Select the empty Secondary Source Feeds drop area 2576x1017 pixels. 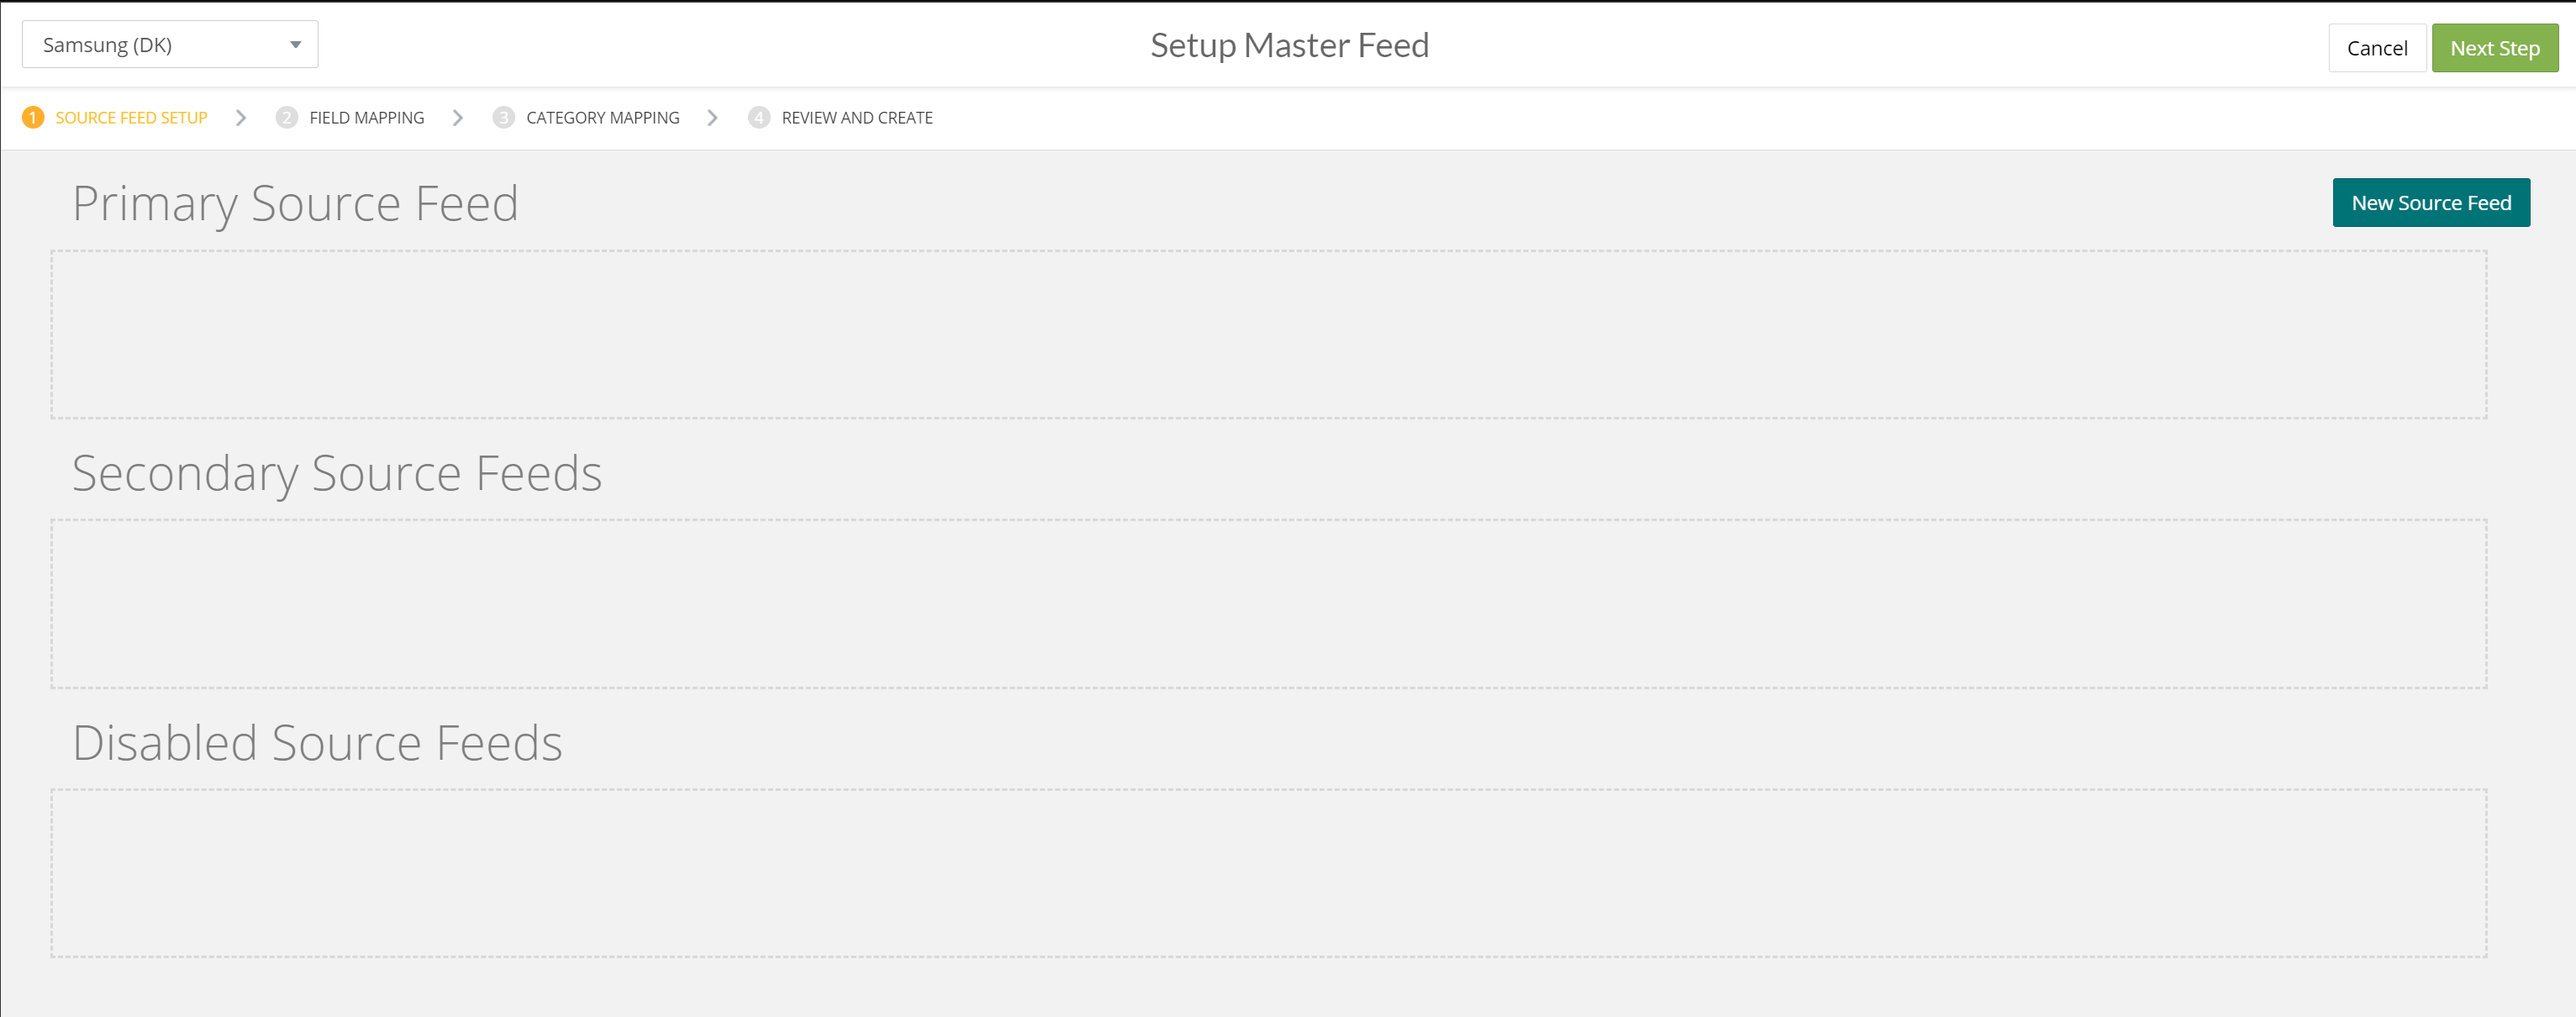1269,604
